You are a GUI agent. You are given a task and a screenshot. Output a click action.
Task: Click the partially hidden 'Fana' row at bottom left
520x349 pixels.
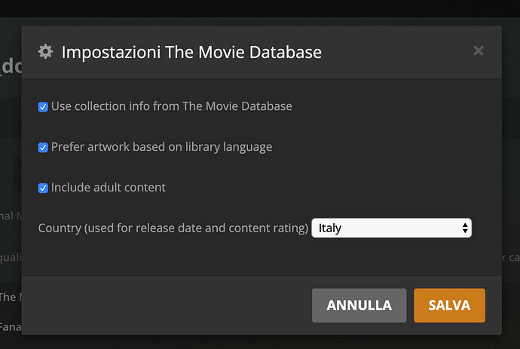click(x=9, y=327)
